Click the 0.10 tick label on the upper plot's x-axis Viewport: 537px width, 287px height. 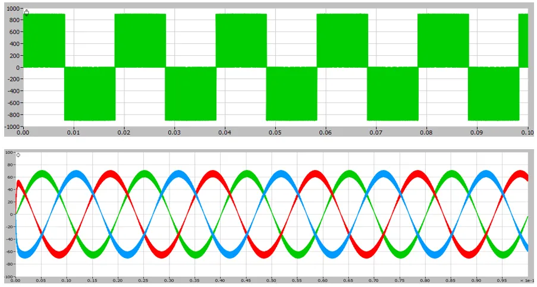pyautogui.click(x=527, y=132)
